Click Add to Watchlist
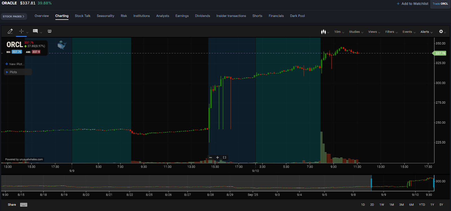The width and height of the screenshot is (451, 211). click(412, 4)
